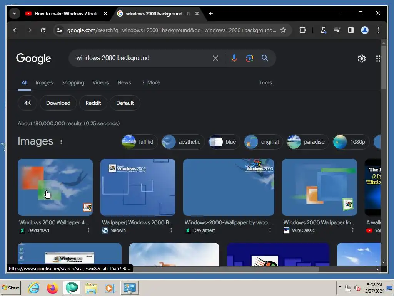The width and height of the screenshot is (394, 296).
Task: Open the Neowin Windows 2000 wallpaper thumbnail
Action: 138,187
